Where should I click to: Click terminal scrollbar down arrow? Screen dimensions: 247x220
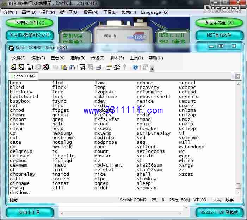(x=238, y=192)
